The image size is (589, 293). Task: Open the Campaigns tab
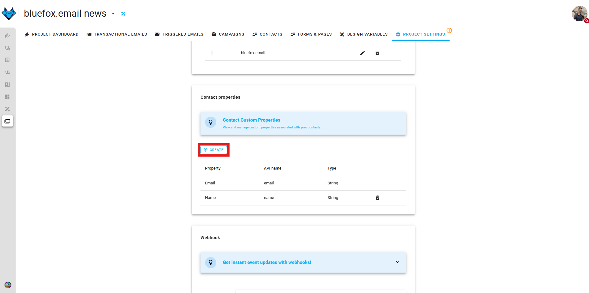228,34
